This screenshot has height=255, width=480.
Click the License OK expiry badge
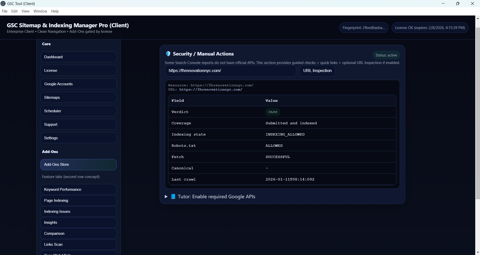[x=430, y=28]
